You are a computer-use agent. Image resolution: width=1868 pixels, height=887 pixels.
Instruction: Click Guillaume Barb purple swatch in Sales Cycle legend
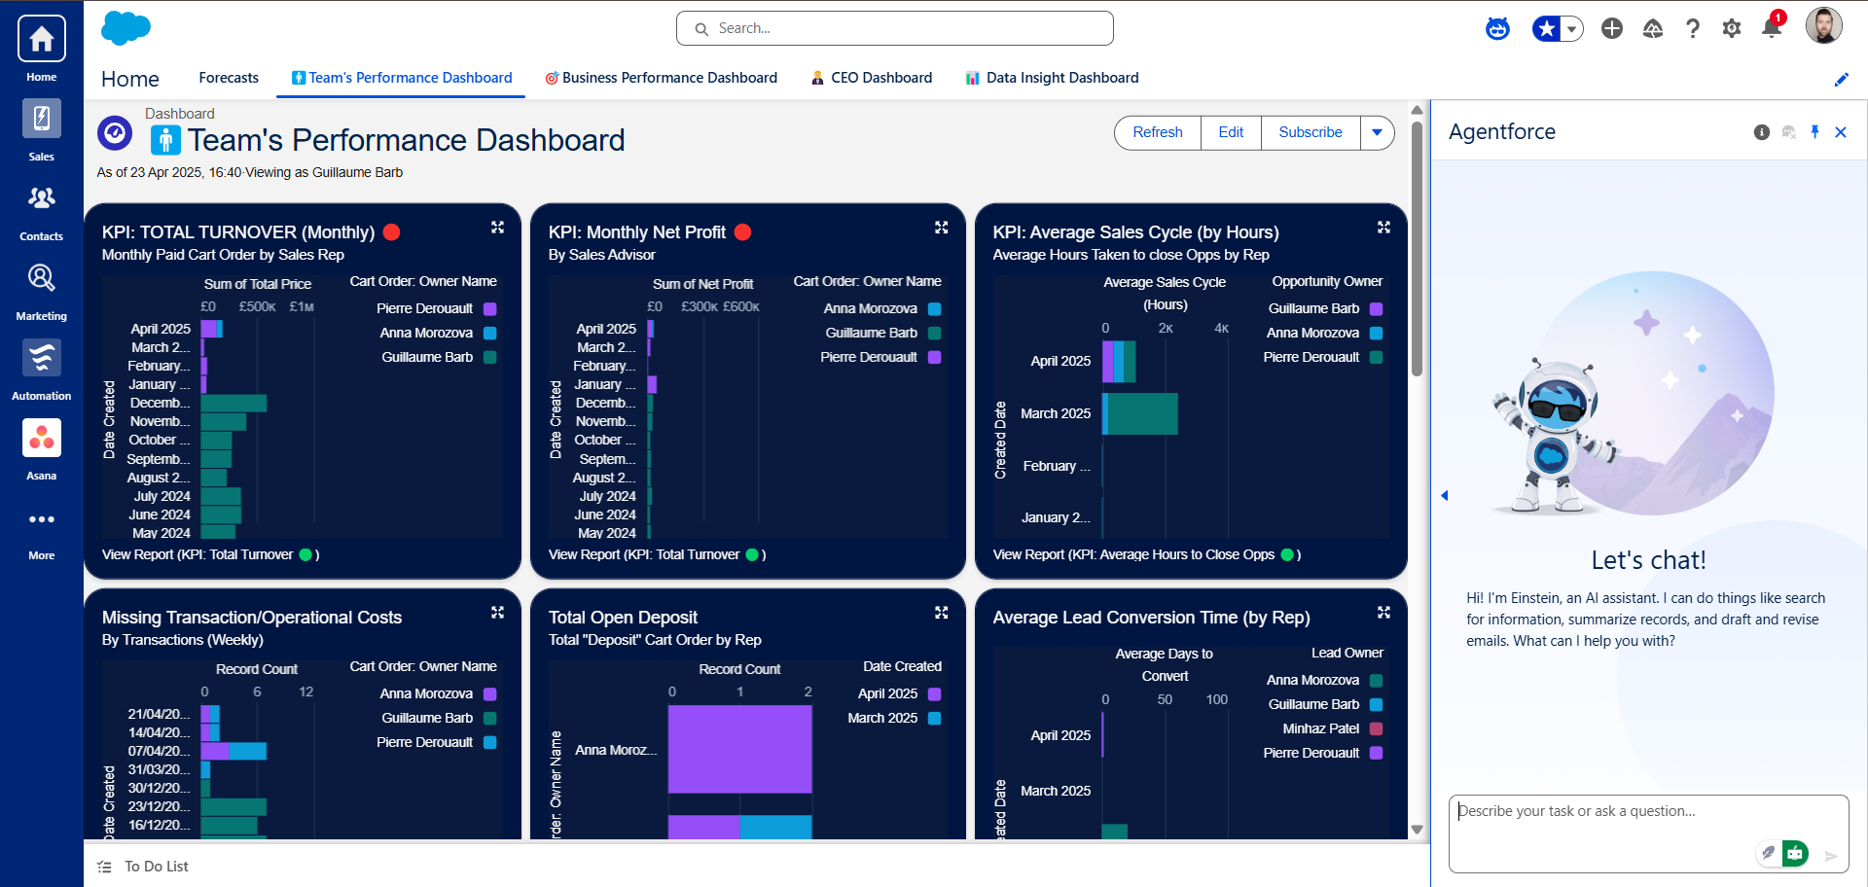tap(1377, 308)
